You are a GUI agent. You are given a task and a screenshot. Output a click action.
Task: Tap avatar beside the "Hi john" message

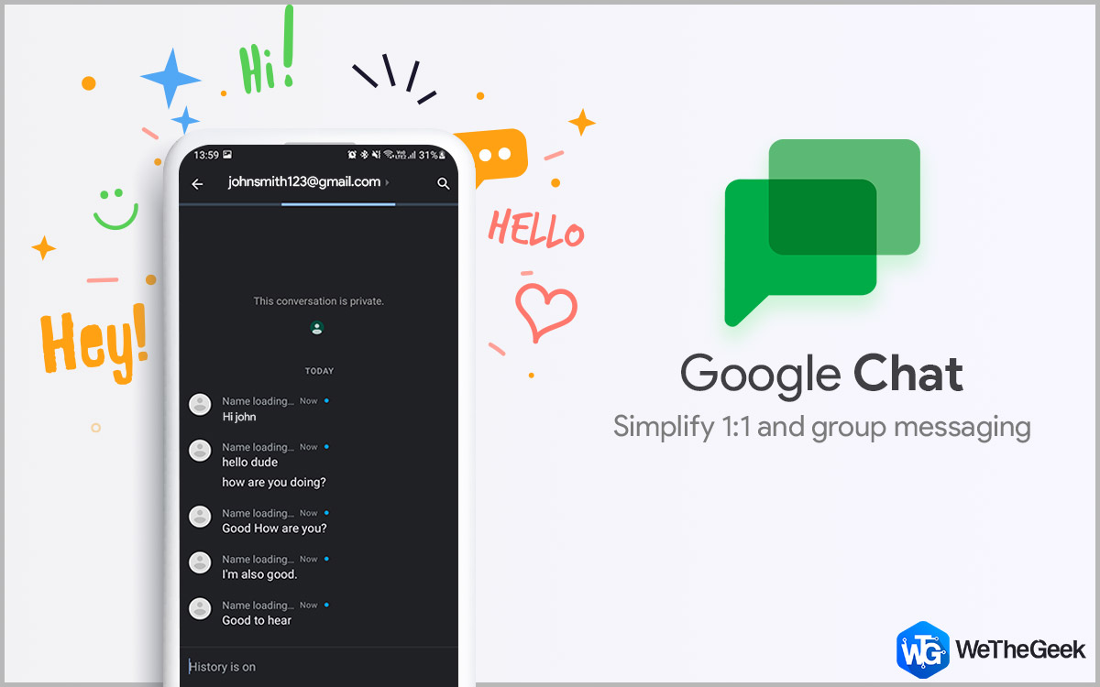[200, 405]
